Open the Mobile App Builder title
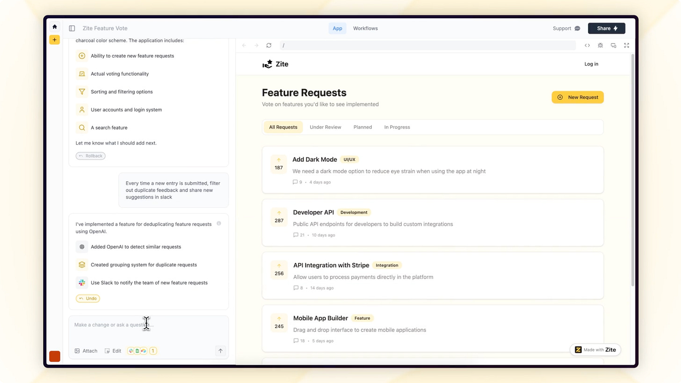 321,318
